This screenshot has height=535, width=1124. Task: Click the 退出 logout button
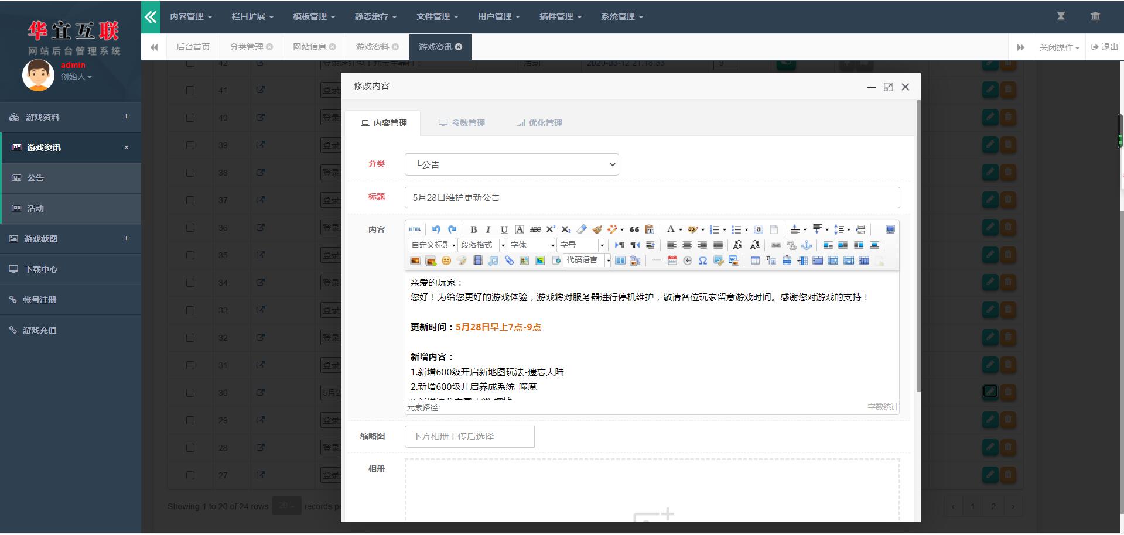[x=1105, y=47]
